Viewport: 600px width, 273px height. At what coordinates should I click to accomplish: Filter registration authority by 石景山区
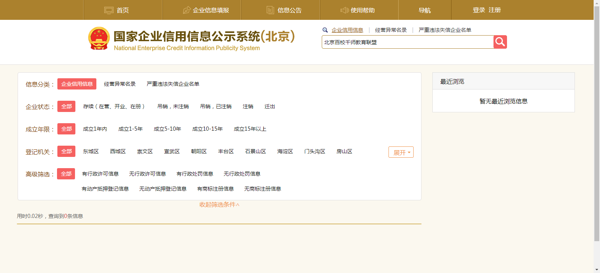click(x=255, y=151)
